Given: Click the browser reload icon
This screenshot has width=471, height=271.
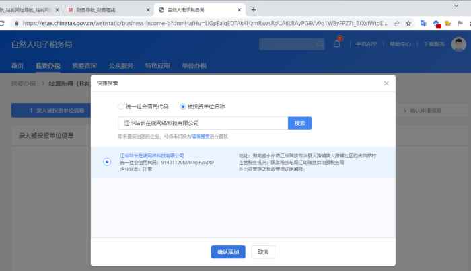Looking at the screenshot, I should 2,23.
